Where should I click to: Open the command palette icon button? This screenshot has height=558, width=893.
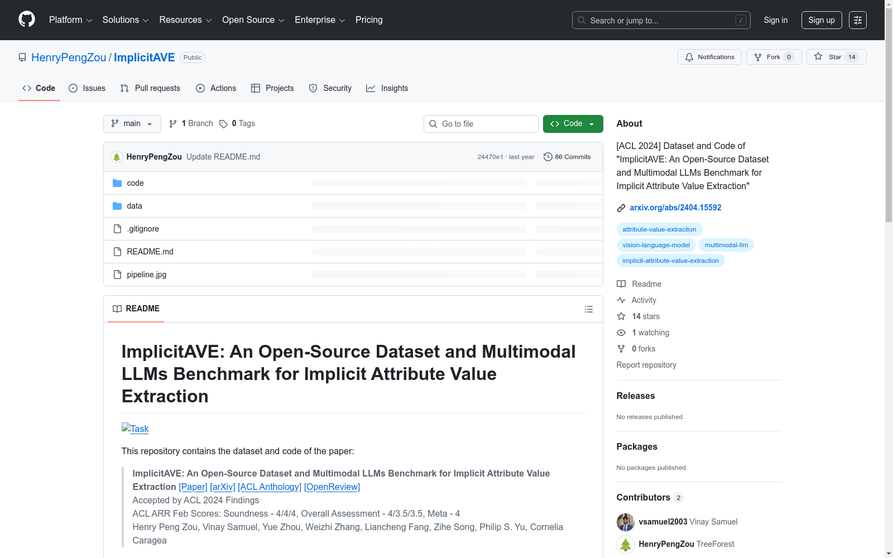coord(858,20)
